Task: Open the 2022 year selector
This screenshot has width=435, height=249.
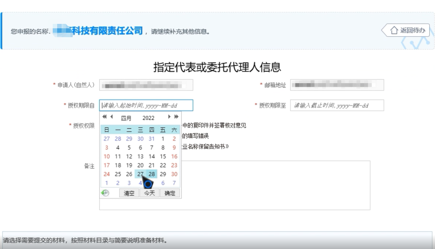Action: point(148,118)
